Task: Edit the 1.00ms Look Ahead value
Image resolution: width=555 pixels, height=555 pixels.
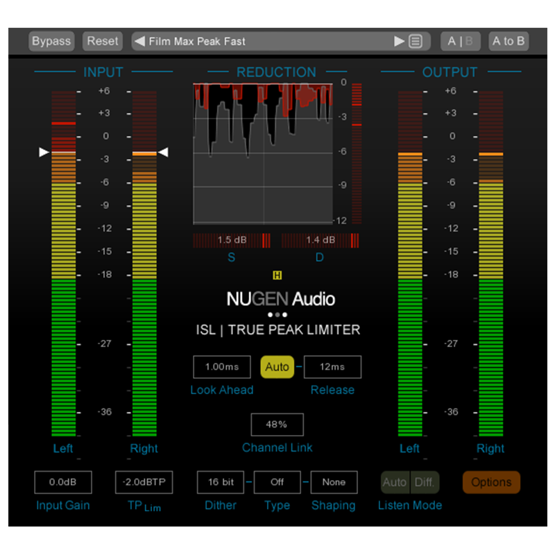Action: pos(222,367)
